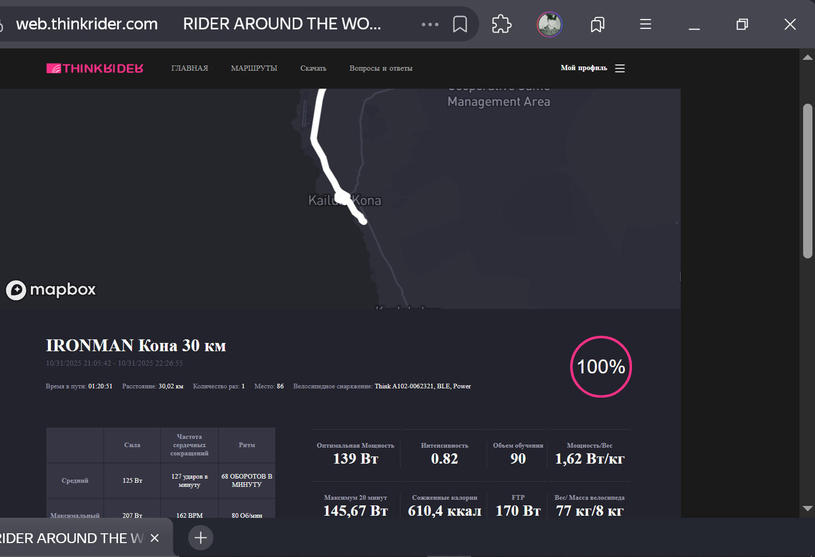Open the bookmarks collection icon
Screen dimensions: 815x557
(597, 24)
